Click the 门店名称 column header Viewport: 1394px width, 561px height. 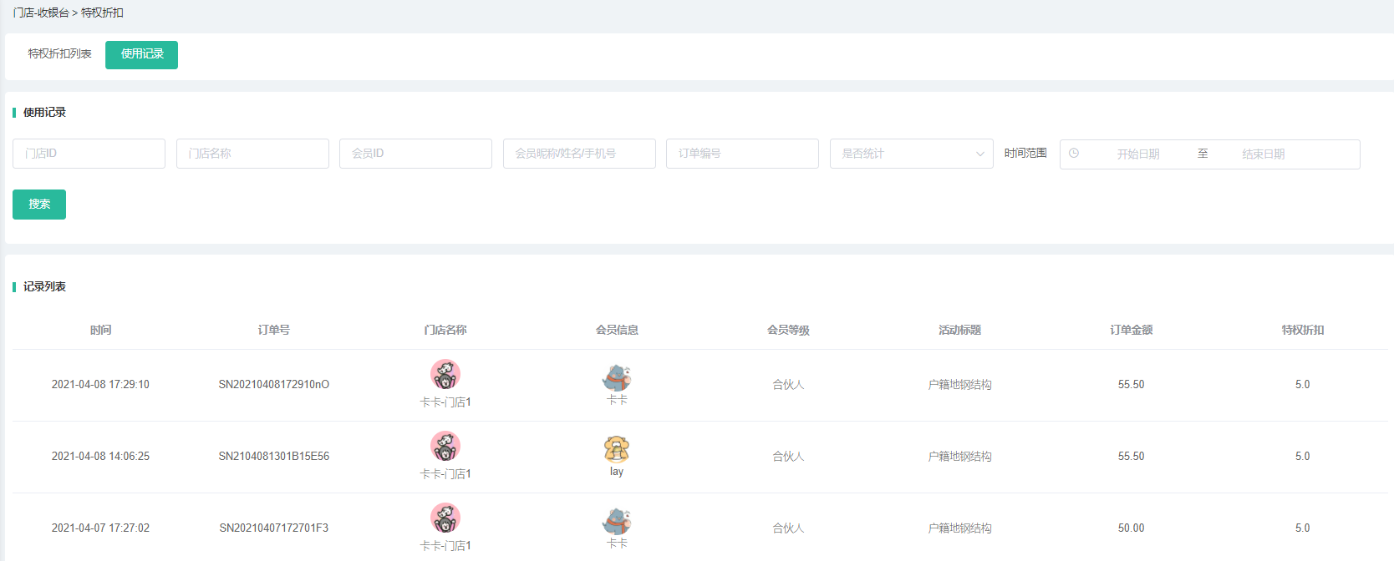point(445,331)
